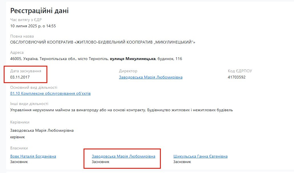Click Заводовська Марія Любомирівна link under Власники

(123, 156)
